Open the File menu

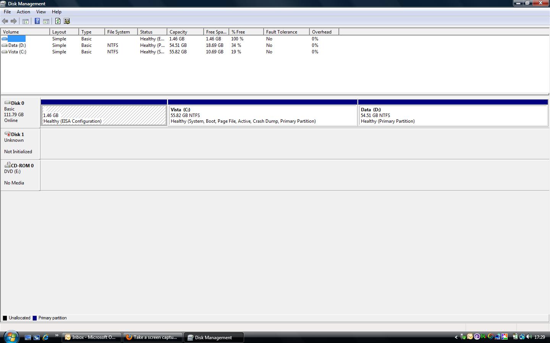coord(7,12)
